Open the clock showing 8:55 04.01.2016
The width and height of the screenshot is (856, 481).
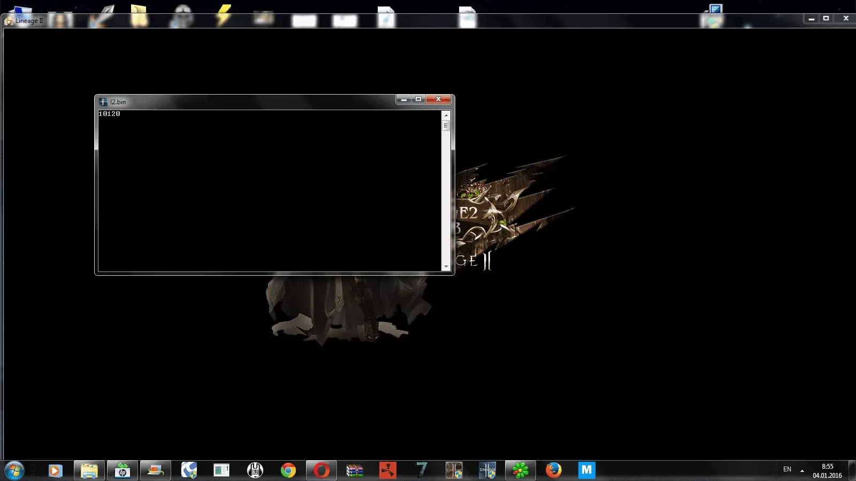827,470
